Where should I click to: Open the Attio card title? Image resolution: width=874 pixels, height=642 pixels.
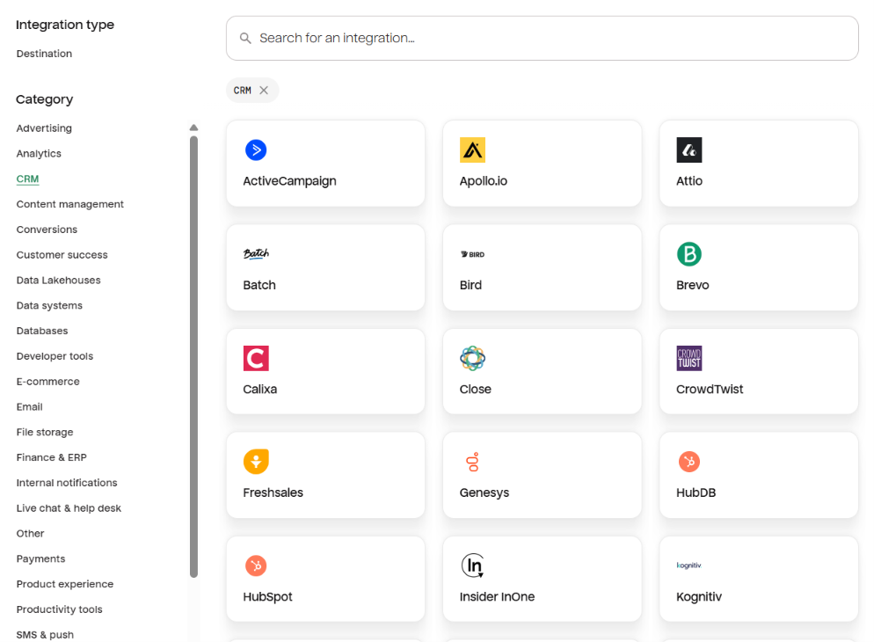pos(689,181)
